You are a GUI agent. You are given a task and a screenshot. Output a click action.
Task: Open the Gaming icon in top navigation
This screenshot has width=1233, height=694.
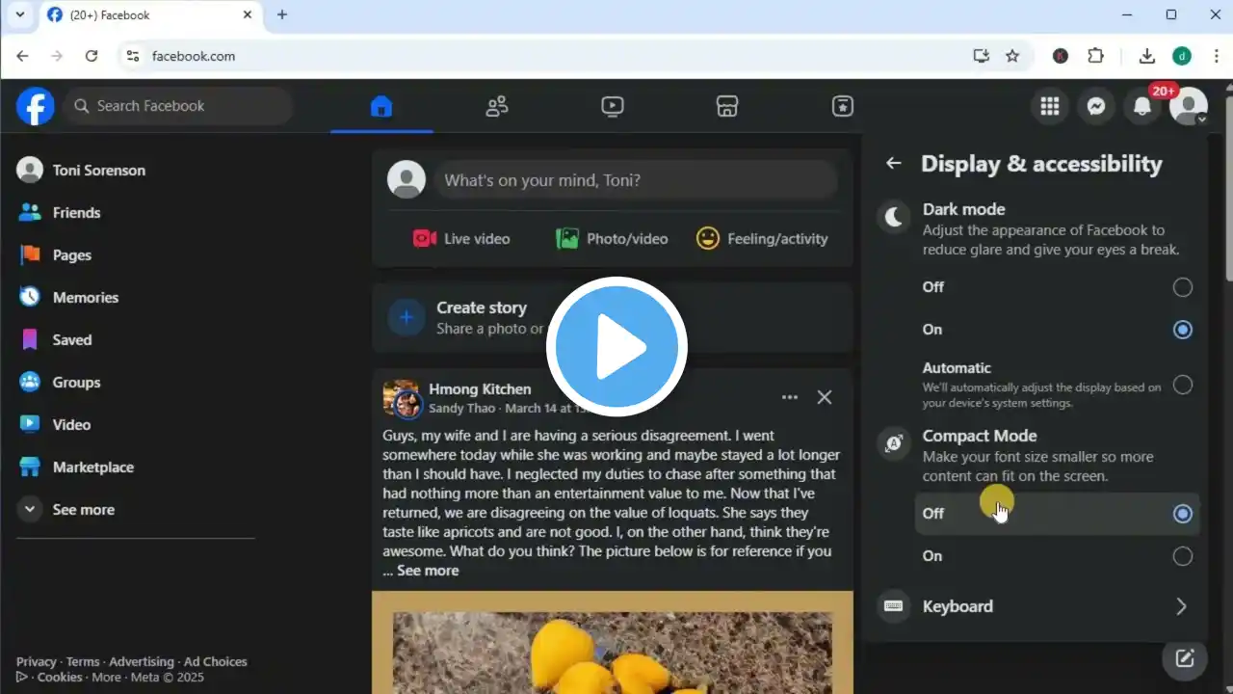(x=843, y=106)
